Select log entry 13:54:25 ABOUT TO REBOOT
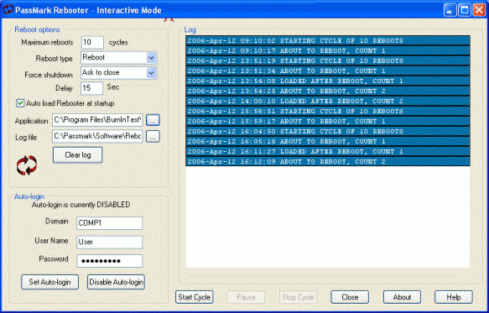The height and width of the screenshot is (313, 489). coord(328,91)
